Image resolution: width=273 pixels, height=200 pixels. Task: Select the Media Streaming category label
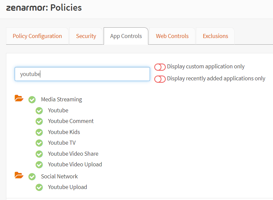tap(61, 99)
